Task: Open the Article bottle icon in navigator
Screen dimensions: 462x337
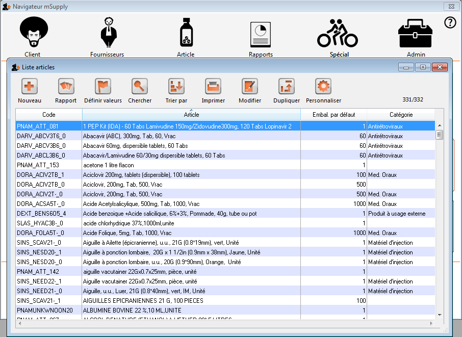Action: pos(186,32)
